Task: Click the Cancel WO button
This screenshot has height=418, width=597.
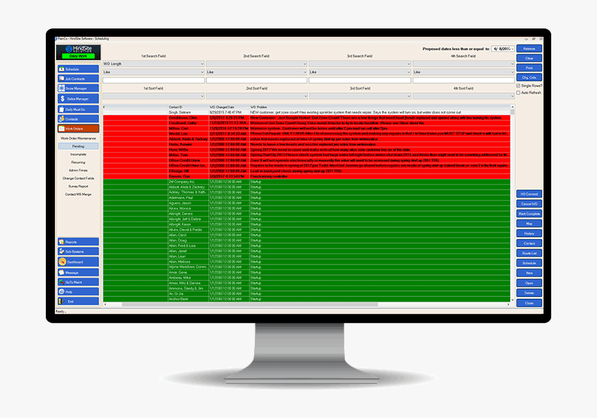Action: pos(529,203)
